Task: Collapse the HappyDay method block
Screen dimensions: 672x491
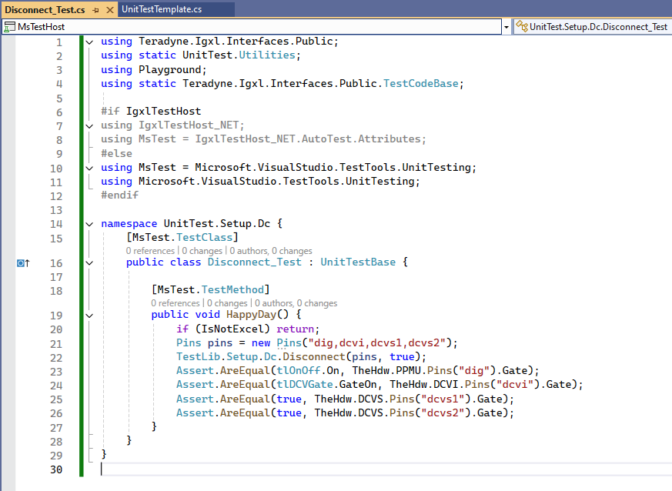Action: click(x=89, y=316)
